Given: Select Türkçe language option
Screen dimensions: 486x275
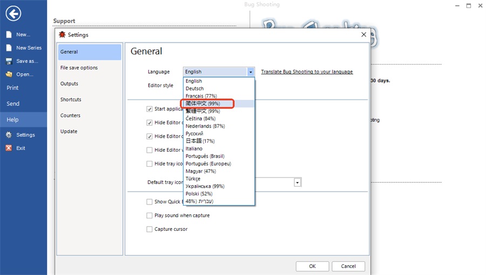Looking at the screenshot, I should tap(219, 179).
